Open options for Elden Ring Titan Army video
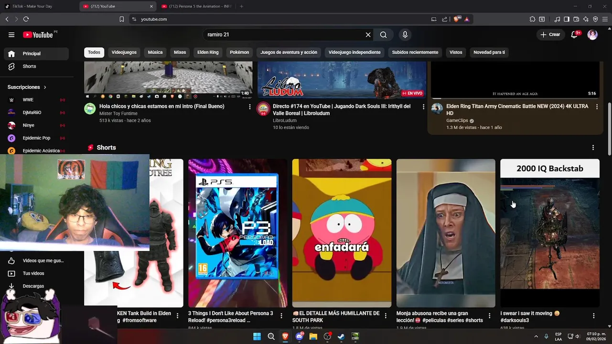612x344 pixels. coord(597,107)
